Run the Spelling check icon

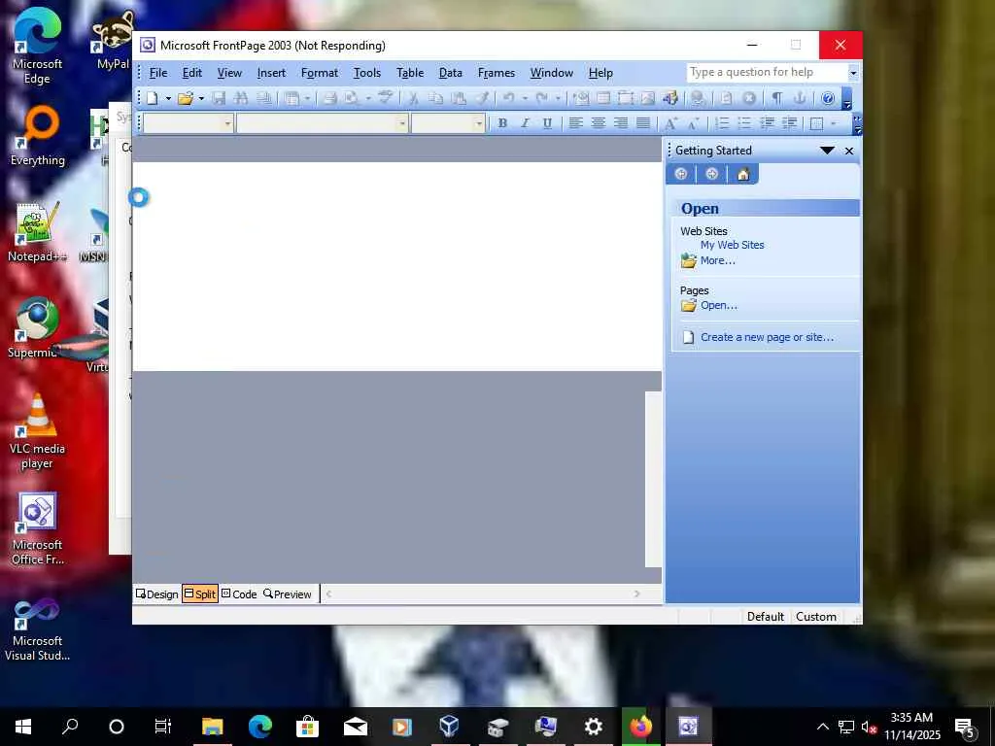(385, 98)
